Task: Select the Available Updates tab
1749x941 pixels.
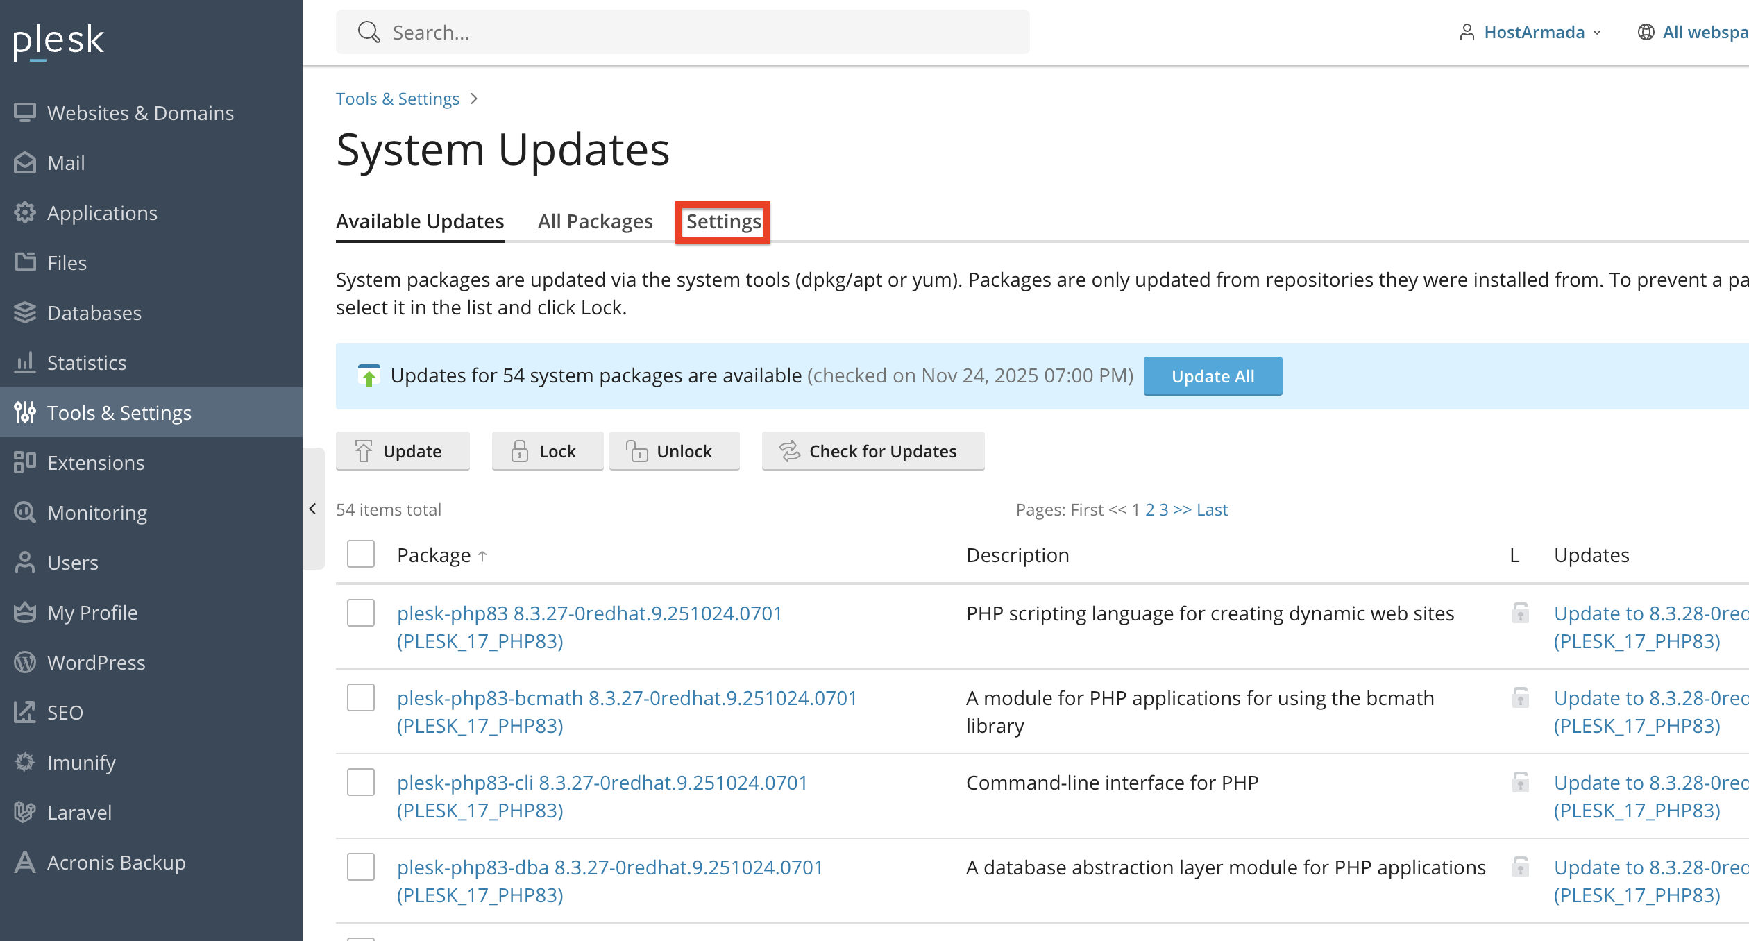Action: pyautogui.click(x=420, y=221)
